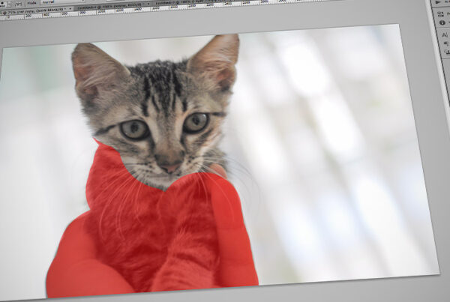Open the Info panel icon
This screenshot has width=450, height=302.
442,22
